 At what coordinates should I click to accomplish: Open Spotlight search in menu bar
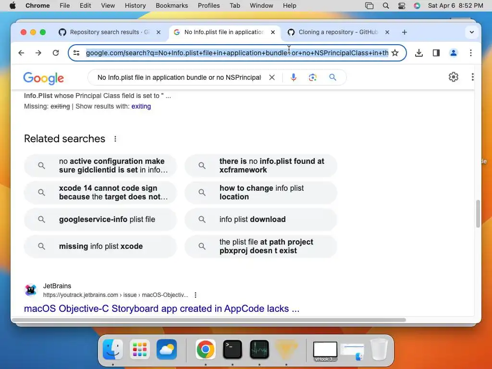tap(386, 6)
